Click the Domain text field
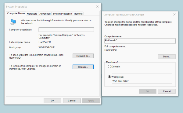 (x=142, y=71)
